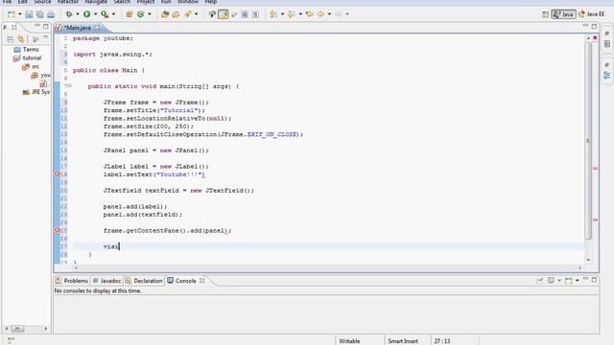This screenshot has height=345, width=614.
Task: Select the tutorial project in Package Explorer
Action: click(27, 57)
